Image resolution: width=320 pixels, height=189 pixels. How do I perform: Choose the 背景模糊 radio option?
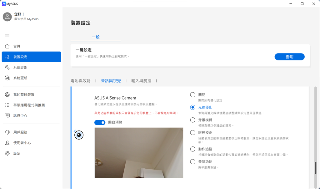(x=193, y=120)
